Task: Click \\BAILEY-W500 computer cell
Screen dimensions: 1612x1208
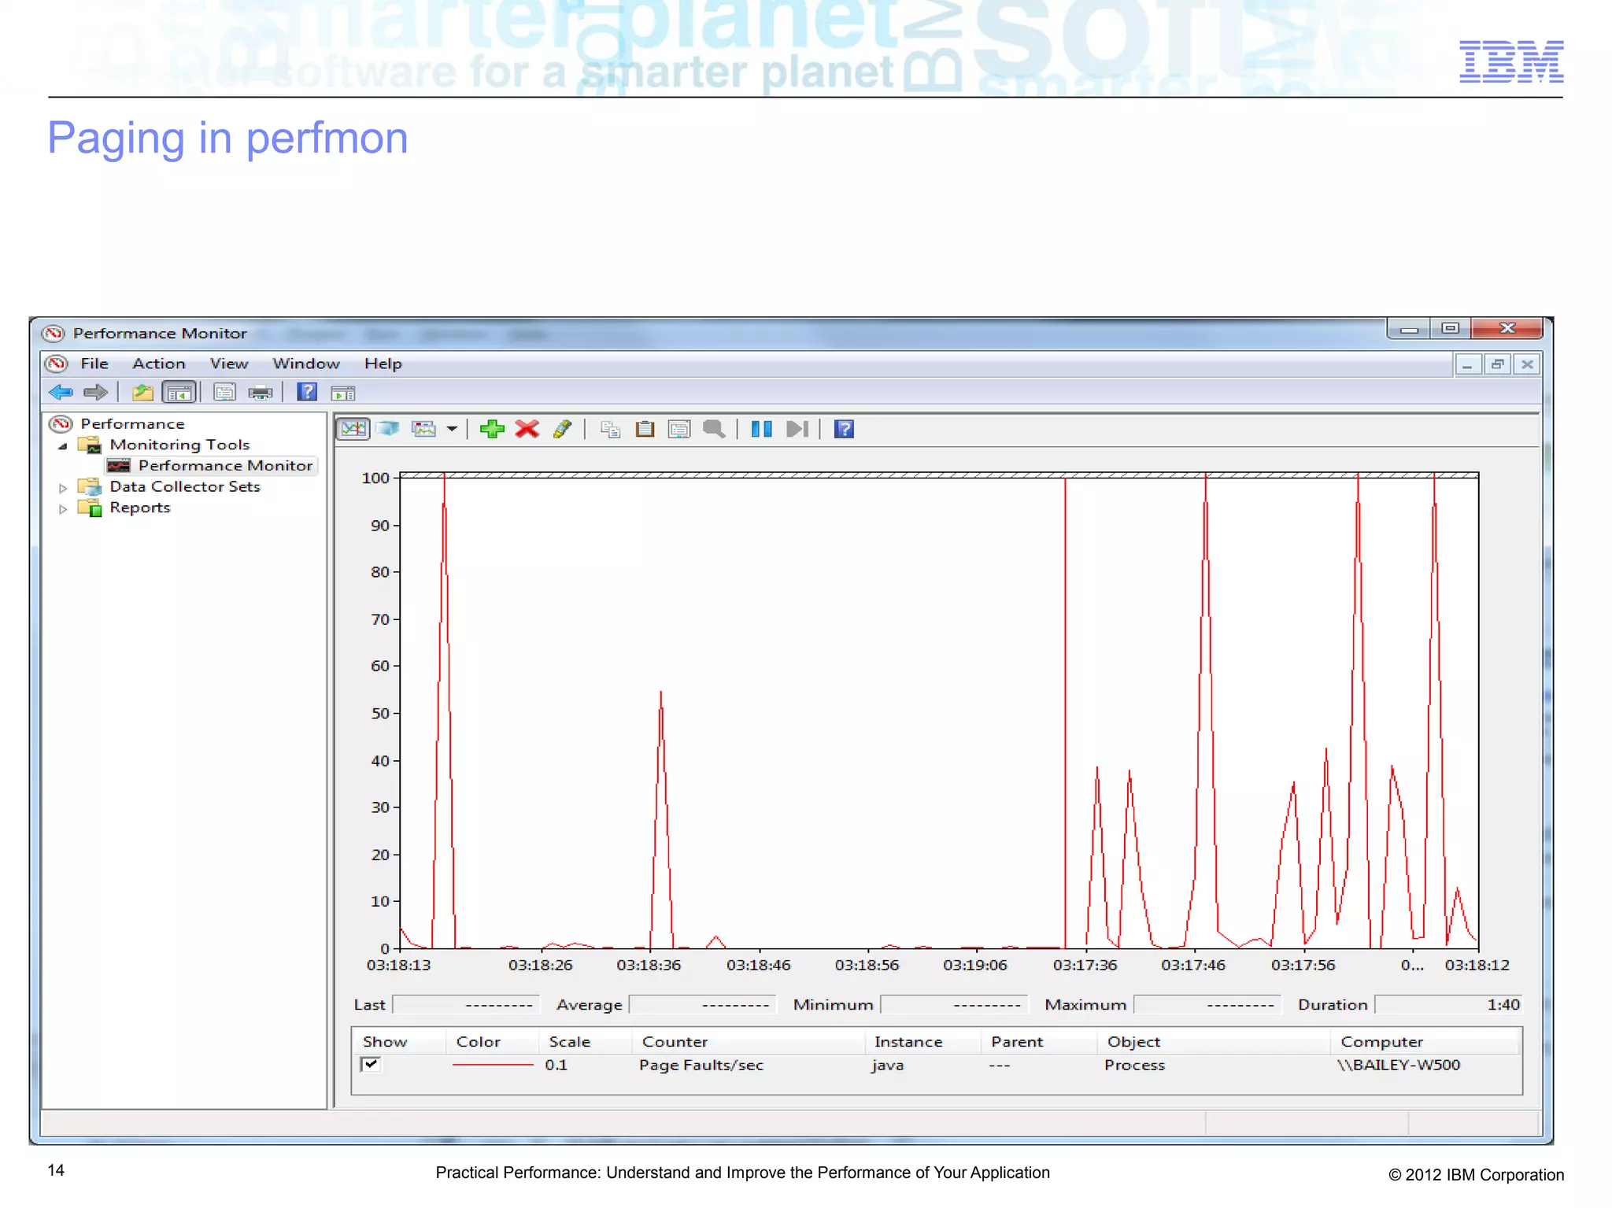Action: (1398, 1065)
